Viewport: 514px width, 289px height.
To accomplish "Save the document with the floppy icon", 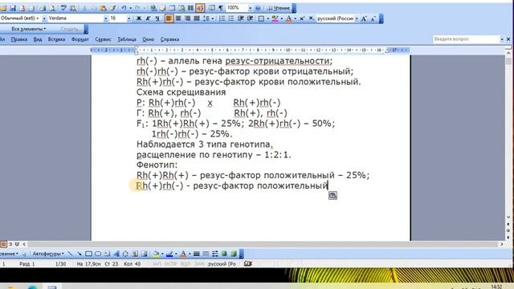I will point(13,7).
